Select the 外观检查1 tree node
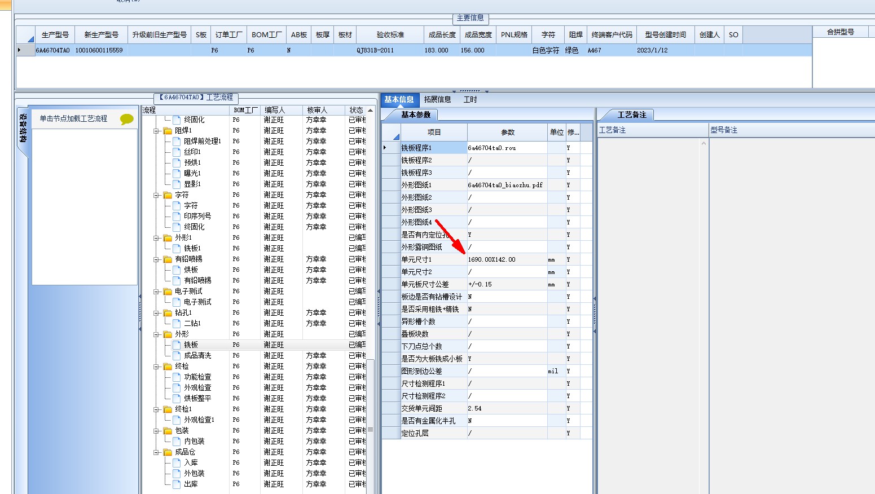The width and height of the screenshot is (875, 494). pyautogui.click(x=199, y=420)
